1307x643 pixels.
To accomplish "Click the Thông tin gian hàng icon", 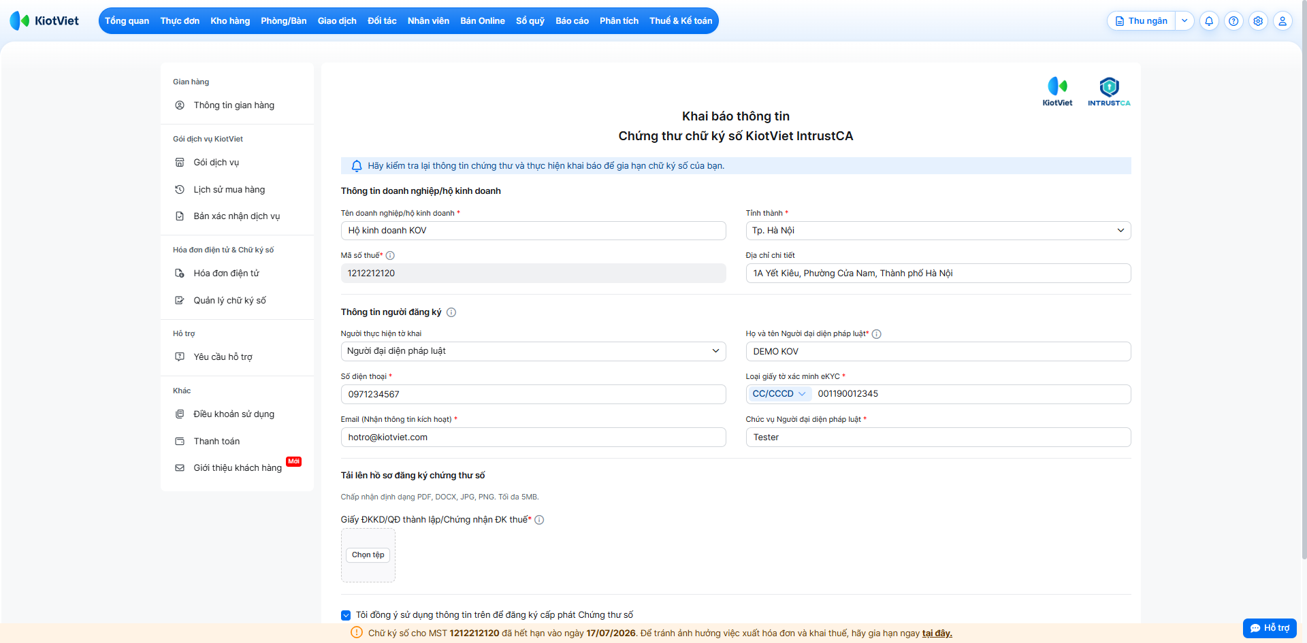I will coord(180,105).
